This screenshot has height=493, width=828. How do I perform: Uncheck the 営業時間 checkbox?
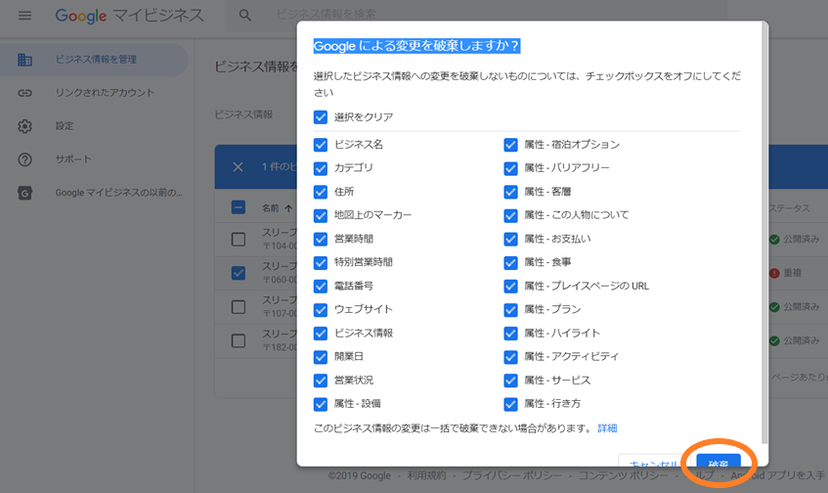321,240
